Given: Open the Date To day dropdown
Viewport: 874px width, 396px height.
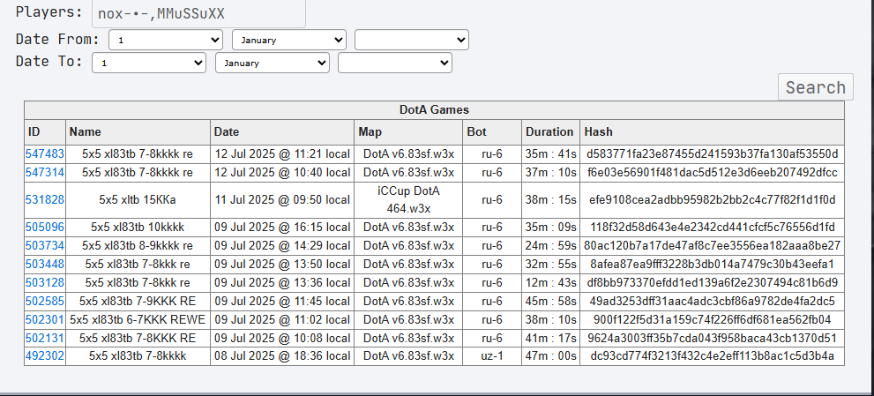Looking at the screenshot, I should (149, 63).
